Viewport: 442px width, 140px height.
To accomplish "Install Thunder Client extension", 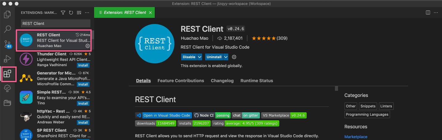I will 83,65.
